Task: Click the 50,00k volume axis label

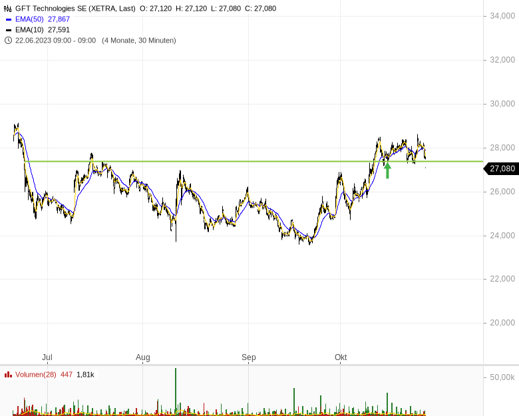Action: pyautogui.click(x=502, y=377)
